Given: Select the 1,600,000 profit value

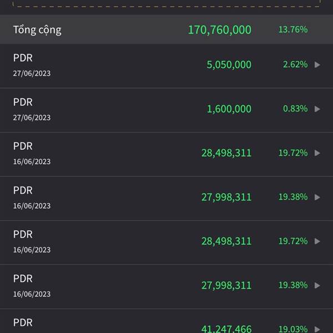Looking at the screenshot, I should (229, 109).
